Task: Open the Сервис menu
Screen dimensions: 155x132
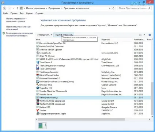Action: click(x=30, y=13)
